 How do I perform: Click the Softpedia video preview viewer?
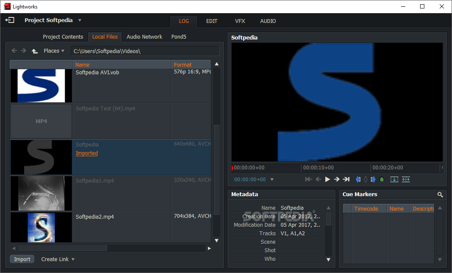click(x=337, y=102)
